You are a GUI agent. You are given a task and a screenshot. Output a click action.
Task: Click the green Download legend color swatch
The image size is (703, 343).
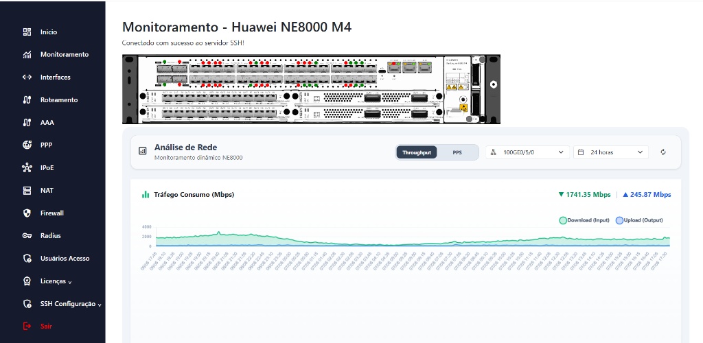(x=563, y=220)
